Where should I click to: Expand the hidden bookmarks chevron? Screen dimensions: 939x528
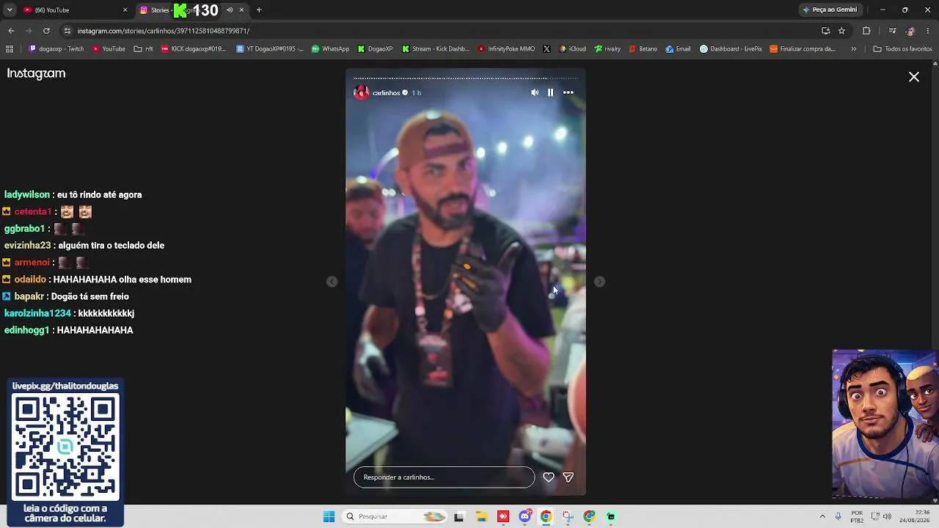pos(853,49)
